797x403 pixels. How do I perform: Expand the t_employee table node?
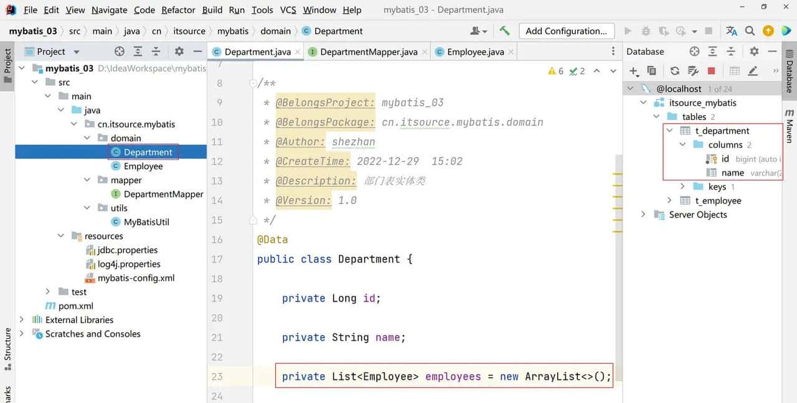tap(670, 200)
